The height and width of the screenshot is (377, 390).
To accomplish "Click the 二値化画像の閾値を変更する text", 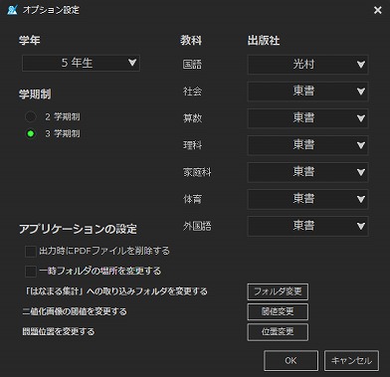I will [x=75, y=311].
